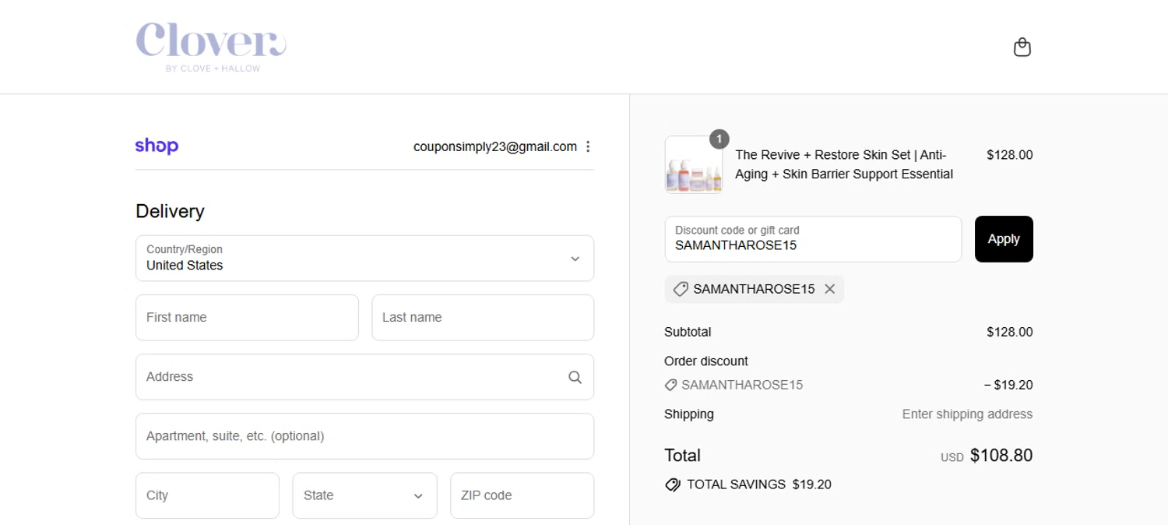
Task: Click the City input field
Action: (207, 495)
